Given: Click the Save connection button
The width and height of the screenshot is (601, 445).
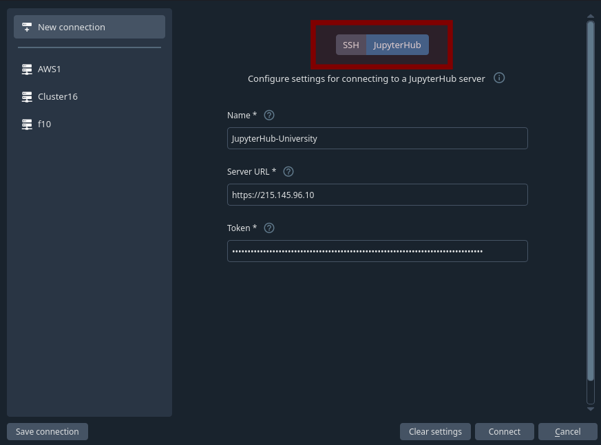Looking at the screenshot, I should point(48,432).
